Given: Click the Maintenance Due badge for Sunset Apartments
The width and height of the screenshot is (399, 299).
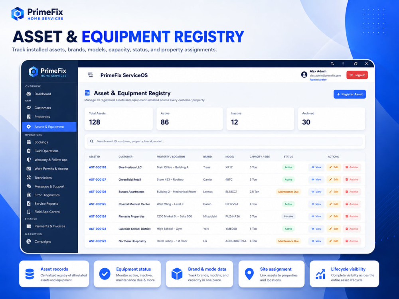Looking at the screenshot, I should coord(288,192).
